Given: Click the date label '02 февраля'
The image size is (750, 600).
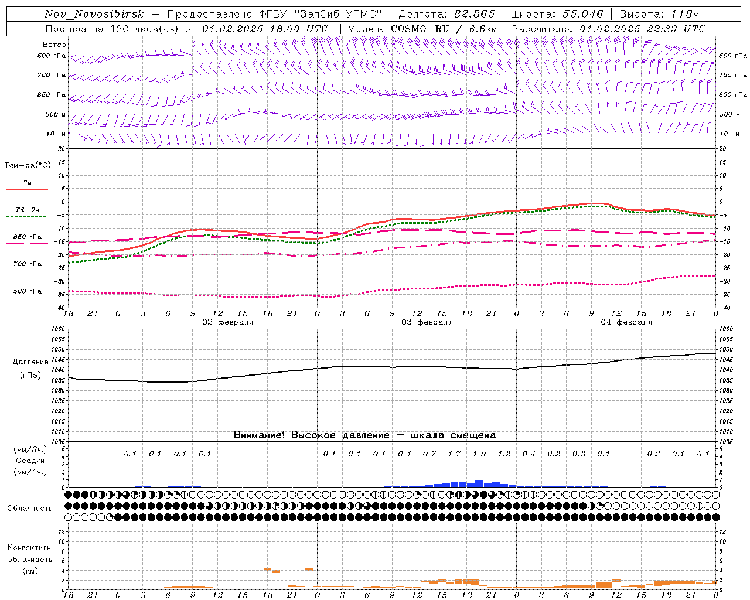Looking at the screenshot, I should [228, 322].
